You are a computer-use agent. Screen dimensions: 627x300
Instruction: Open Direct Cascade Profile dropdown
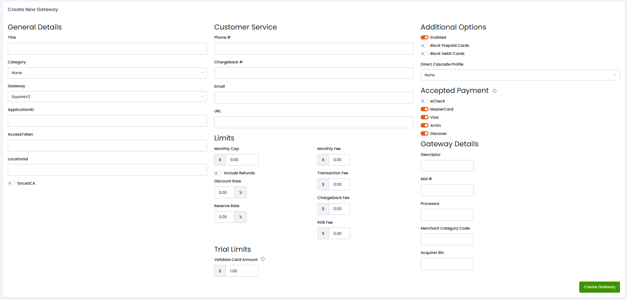(x=520, y=75)
